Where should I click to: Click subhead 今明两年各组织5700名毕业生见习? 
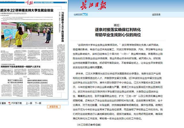point(13,13)
